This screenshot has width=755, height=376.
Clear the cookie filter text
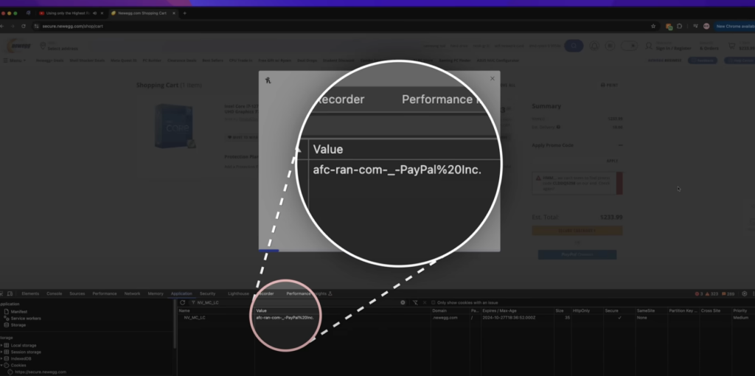[403, 302]
